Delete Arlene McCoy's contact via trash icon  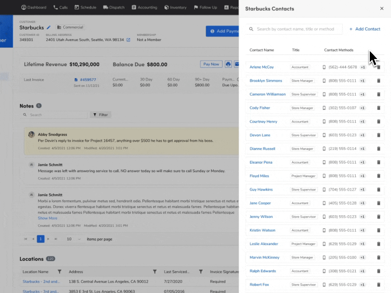point(378,67)
